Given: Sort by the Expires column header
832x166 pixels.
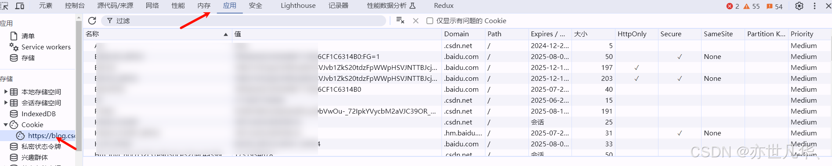Looking at the screenshot, I should point(550,34).
